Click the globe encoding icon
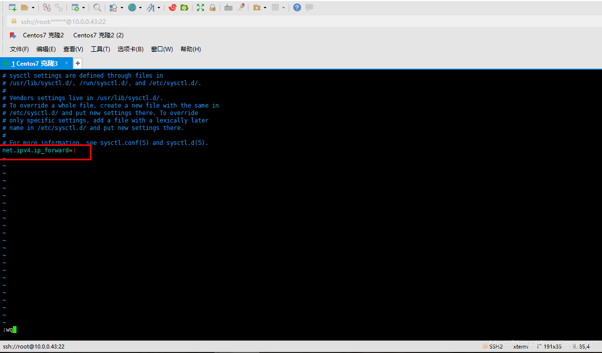Screen dimensions: 602x353 [x=132, y=7]
